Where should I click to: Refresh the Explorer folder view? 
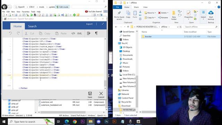(180, 27)
